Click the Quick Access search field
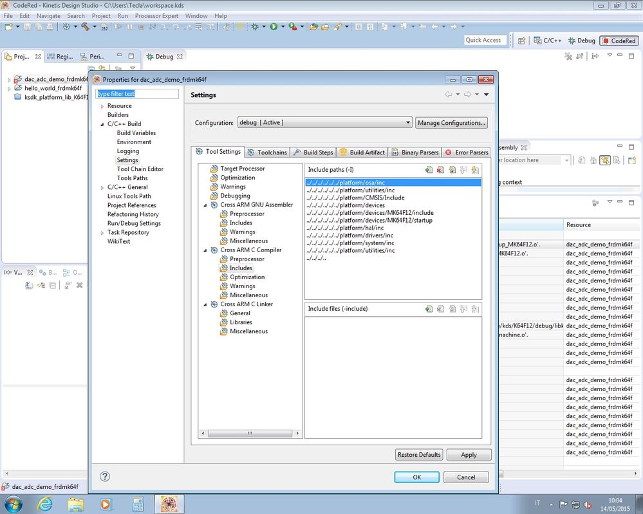Image resolution: width=643 pixels, height=514 pixels. 484,40
